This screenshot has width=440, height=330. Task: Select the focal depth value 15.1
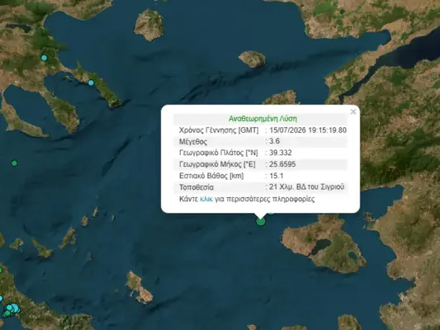[x=277, y=176]
